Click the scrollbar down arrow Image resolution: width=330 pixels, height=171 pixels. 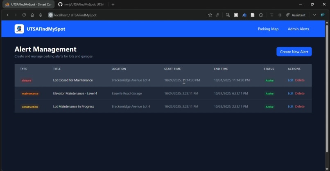pos(327,169)
